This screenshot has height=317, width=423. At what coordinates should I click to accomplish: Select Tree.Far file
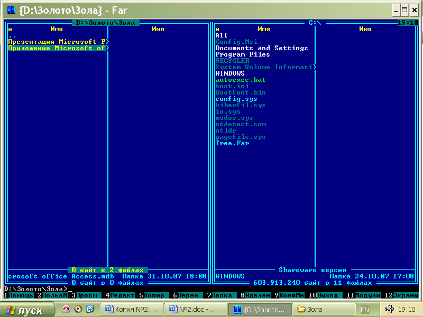point(232,143)
